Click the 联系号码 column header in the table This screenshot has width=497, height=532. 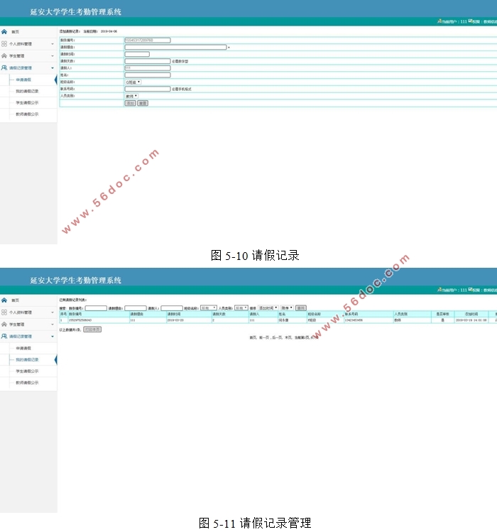pos(351,314)
